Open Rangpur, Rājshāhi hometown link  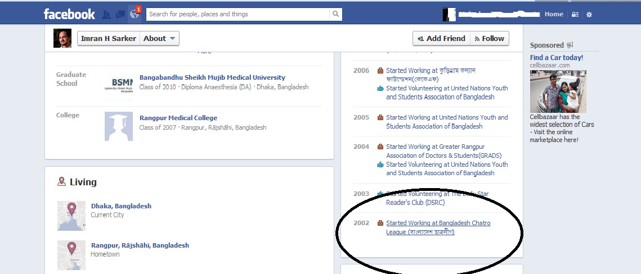(140, 245)
